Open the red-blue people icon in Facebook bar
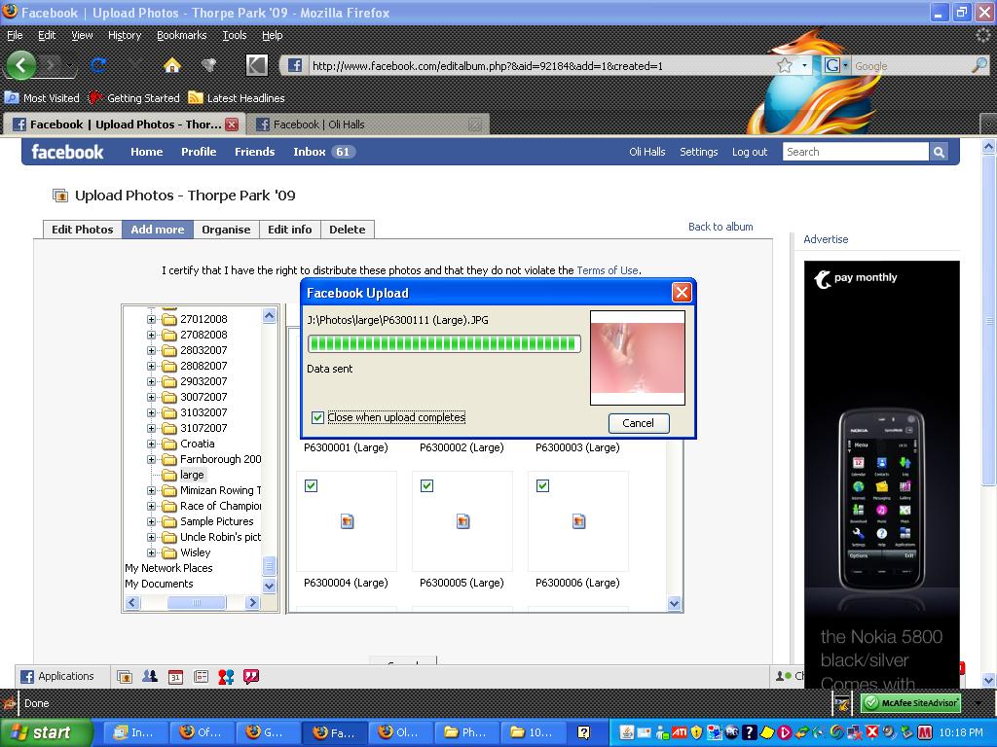This screenshot has width=997, height=747. [226, 677]
